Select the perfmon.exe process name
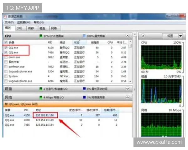Image resolution: width=188 pixels, height=150 pixels. pyautogui.click(x=16, y=67)
